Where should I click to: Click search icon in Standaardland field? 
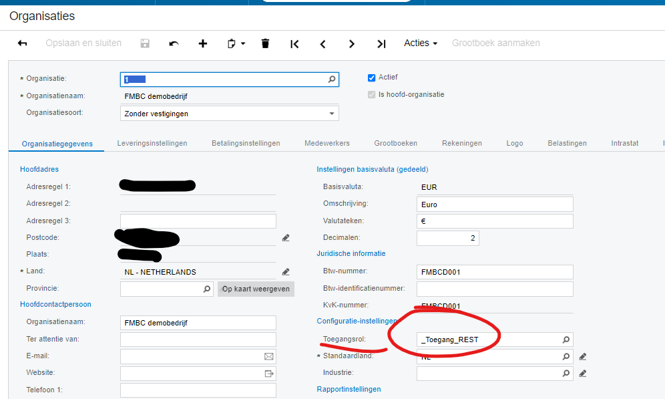(x=566, y=356)
